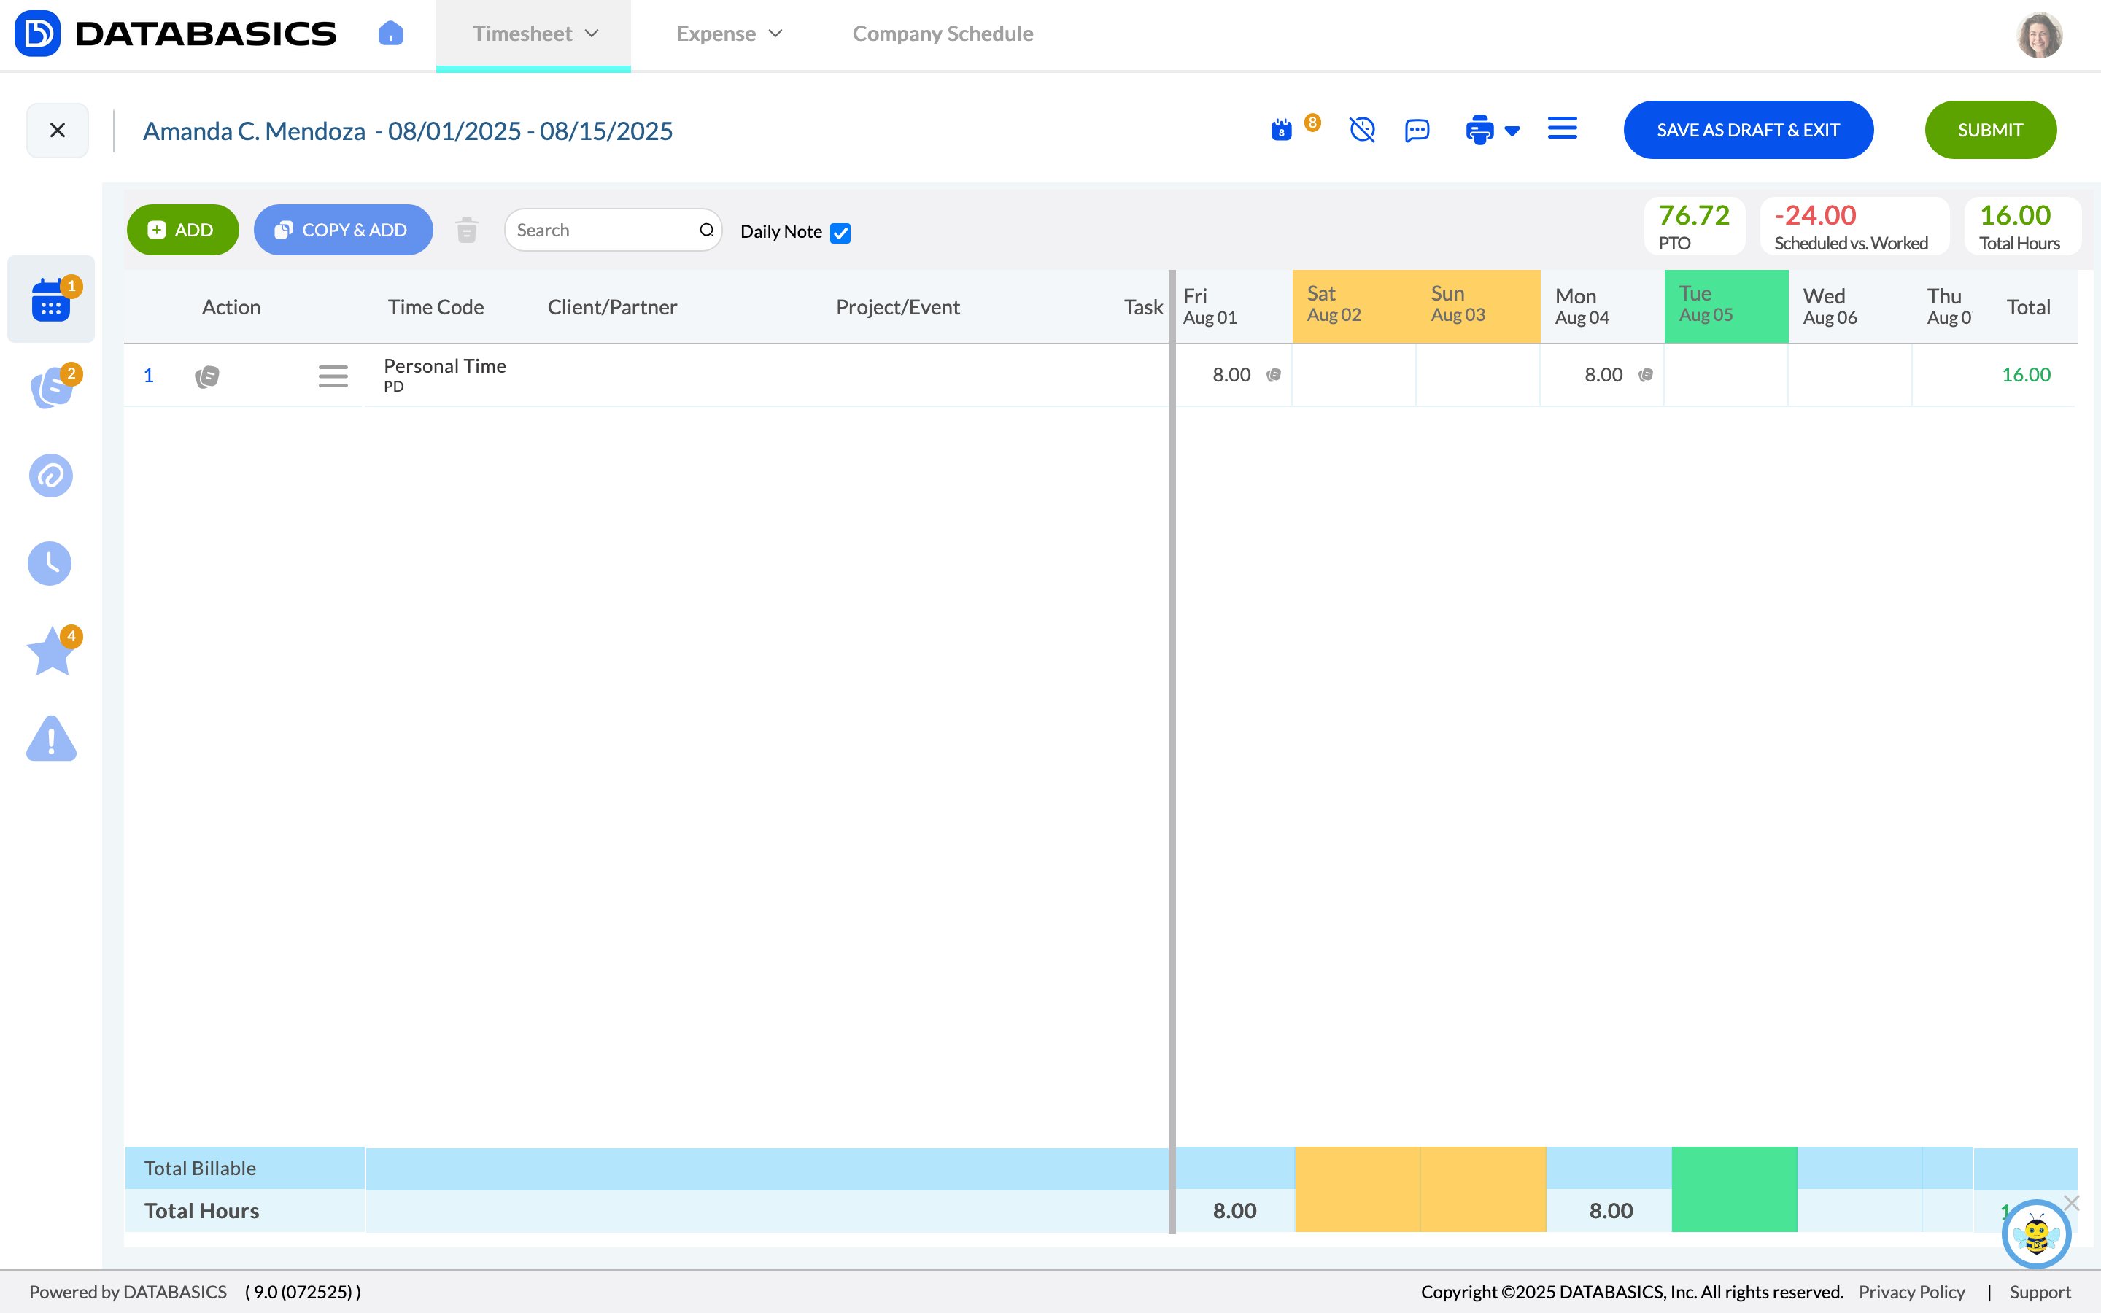Open the clock sidebar icon
The image size is (2101, 1313).
pos(50,564)
